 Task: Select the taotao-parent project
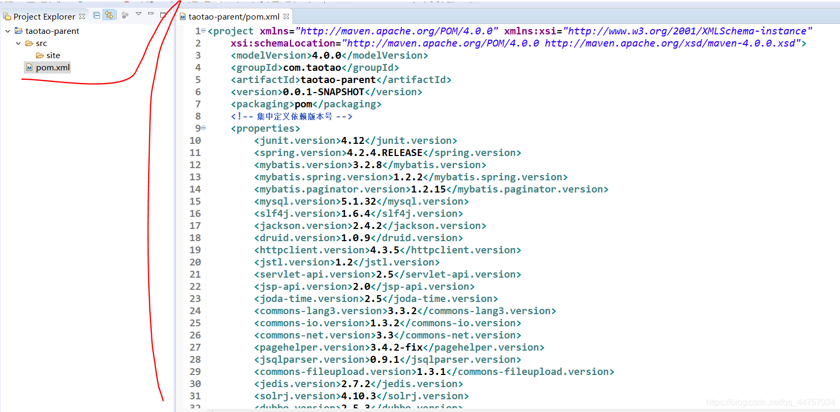coord(52,31)
